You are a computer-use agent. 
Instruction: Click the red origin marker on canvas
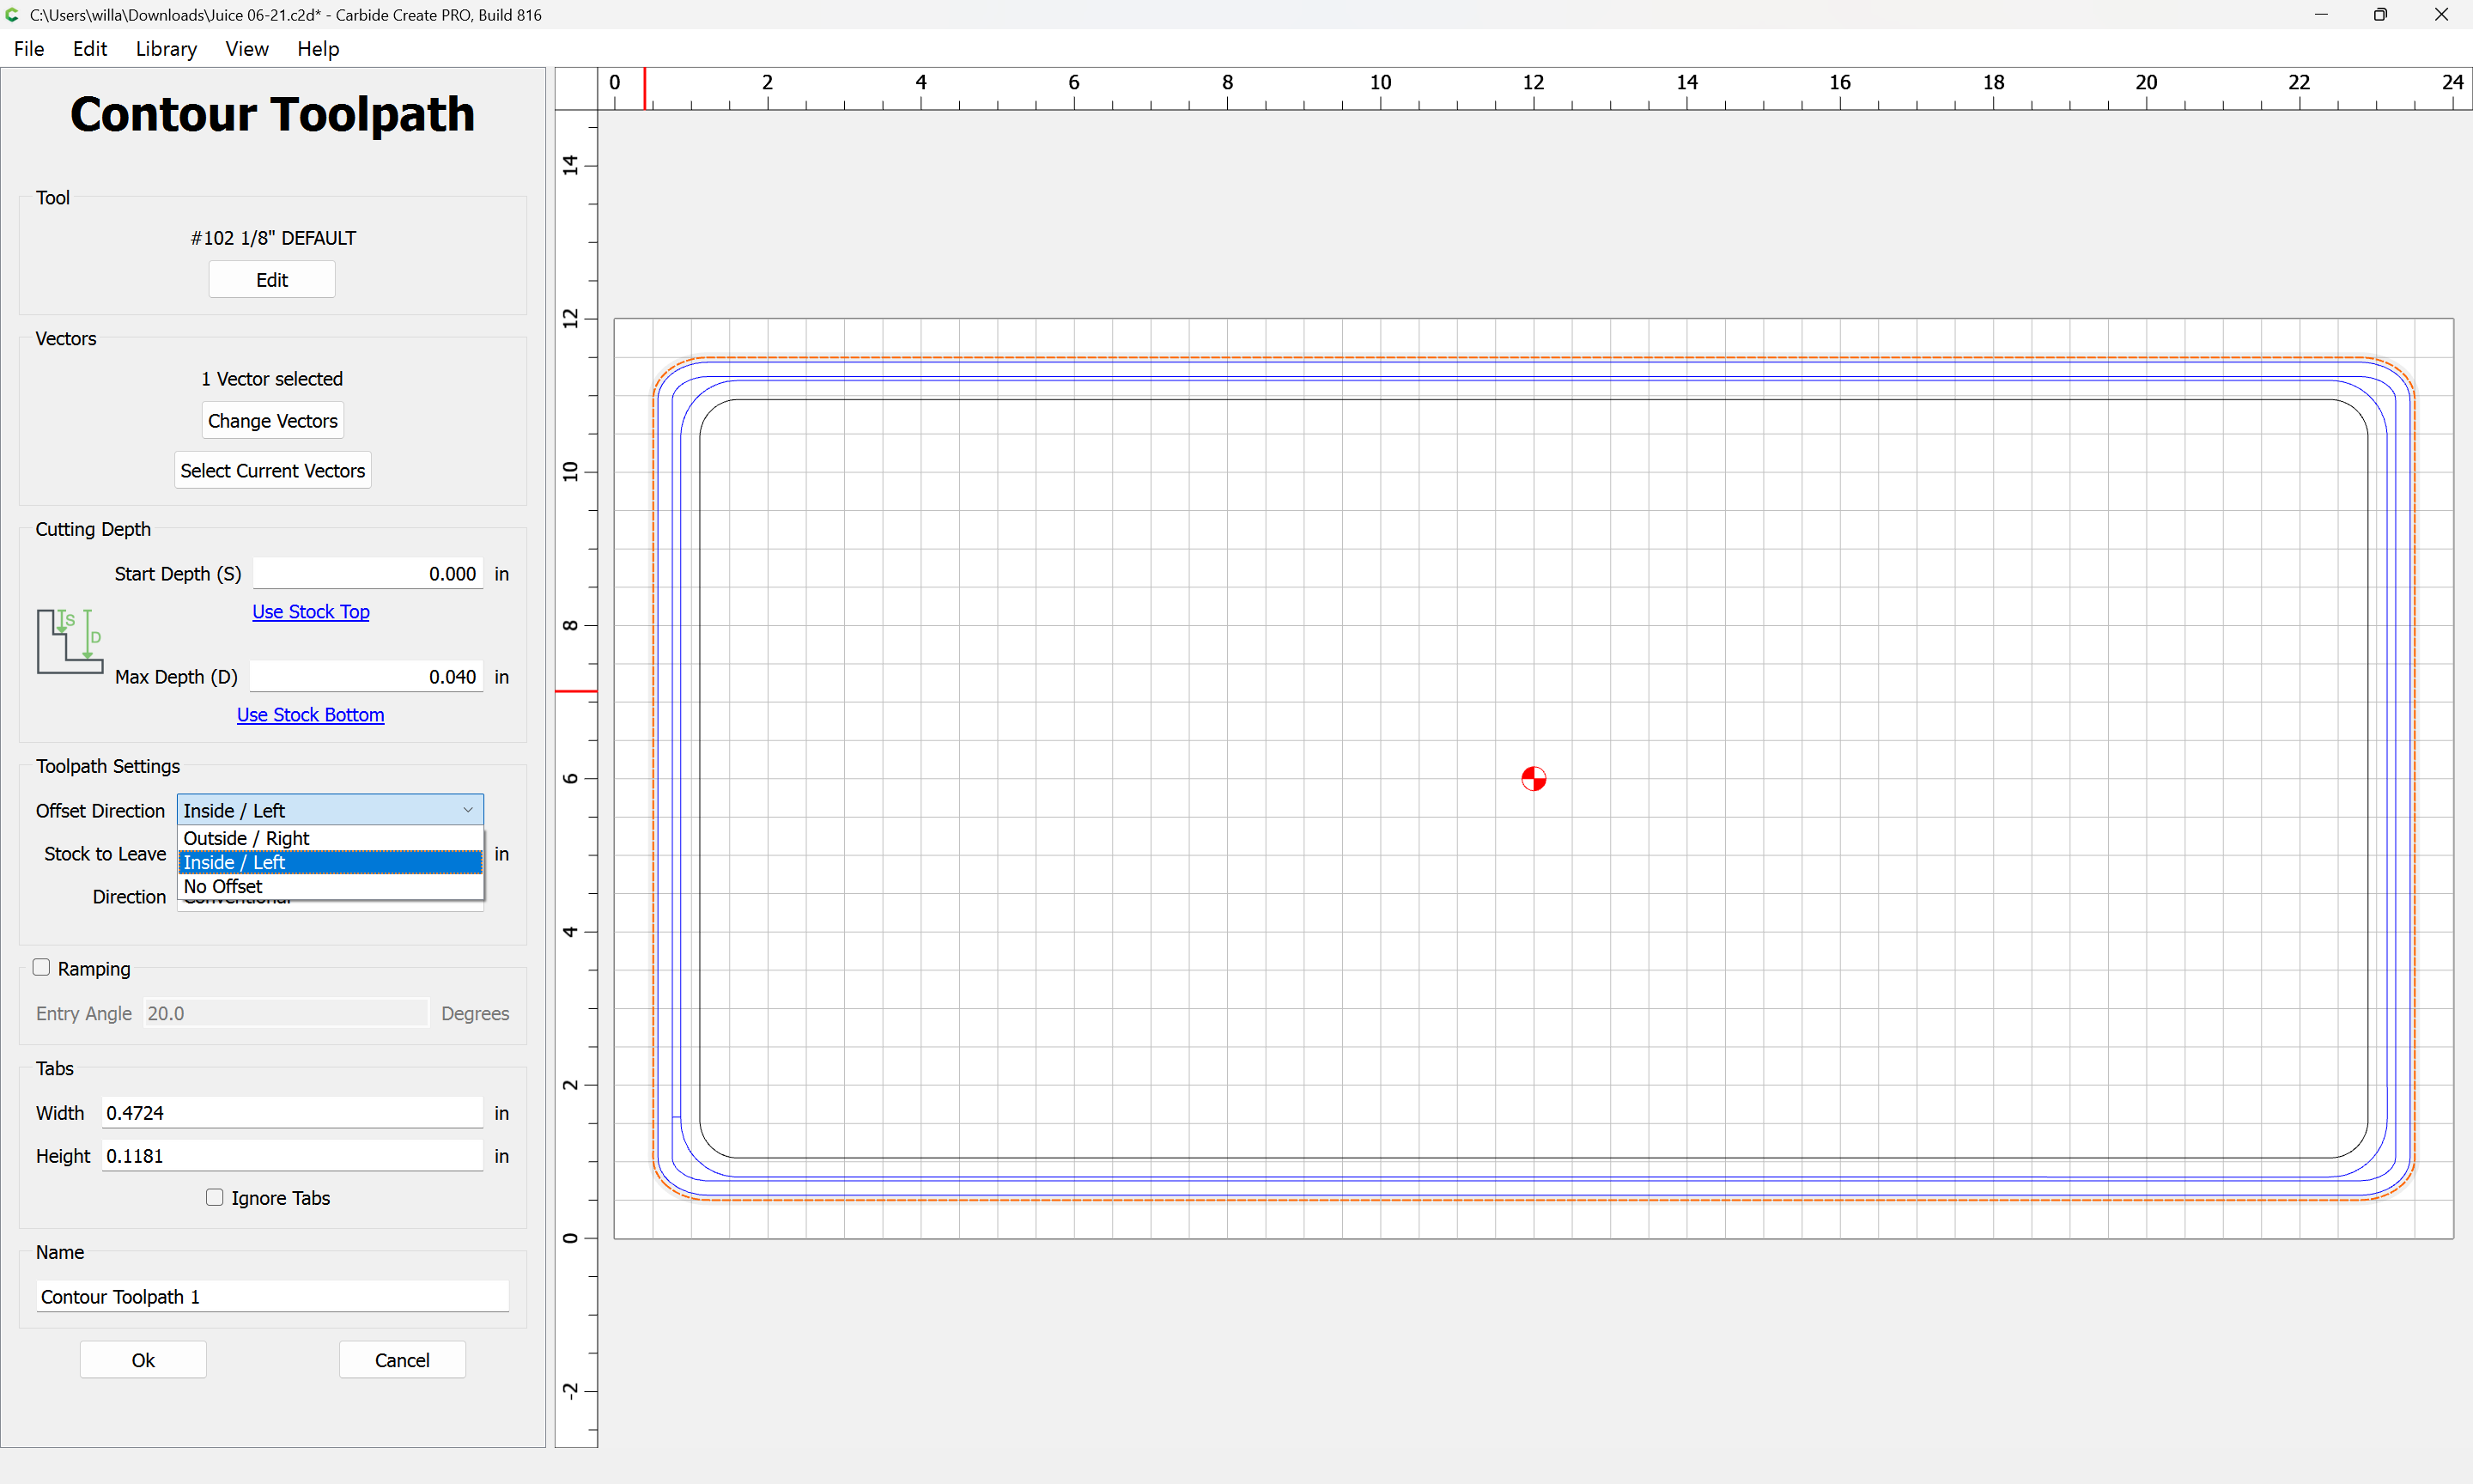[1534, 778]
